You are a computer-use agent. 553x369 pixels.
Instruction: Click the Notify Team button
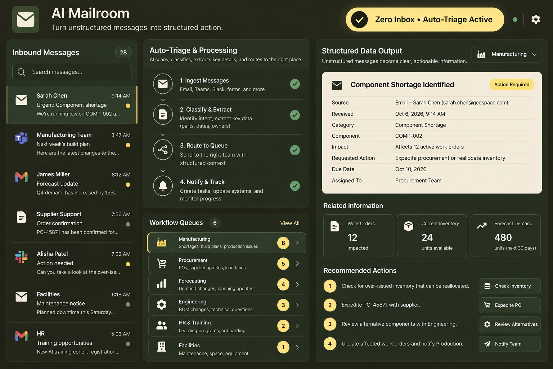[509, 344]
